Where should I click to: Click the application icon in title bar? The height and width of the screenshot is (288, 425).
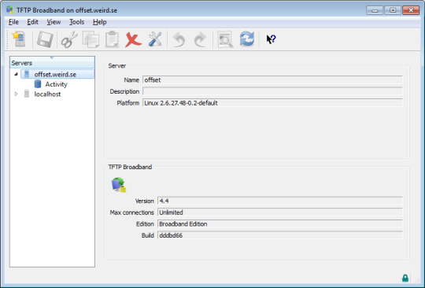(x=10, y=10)
